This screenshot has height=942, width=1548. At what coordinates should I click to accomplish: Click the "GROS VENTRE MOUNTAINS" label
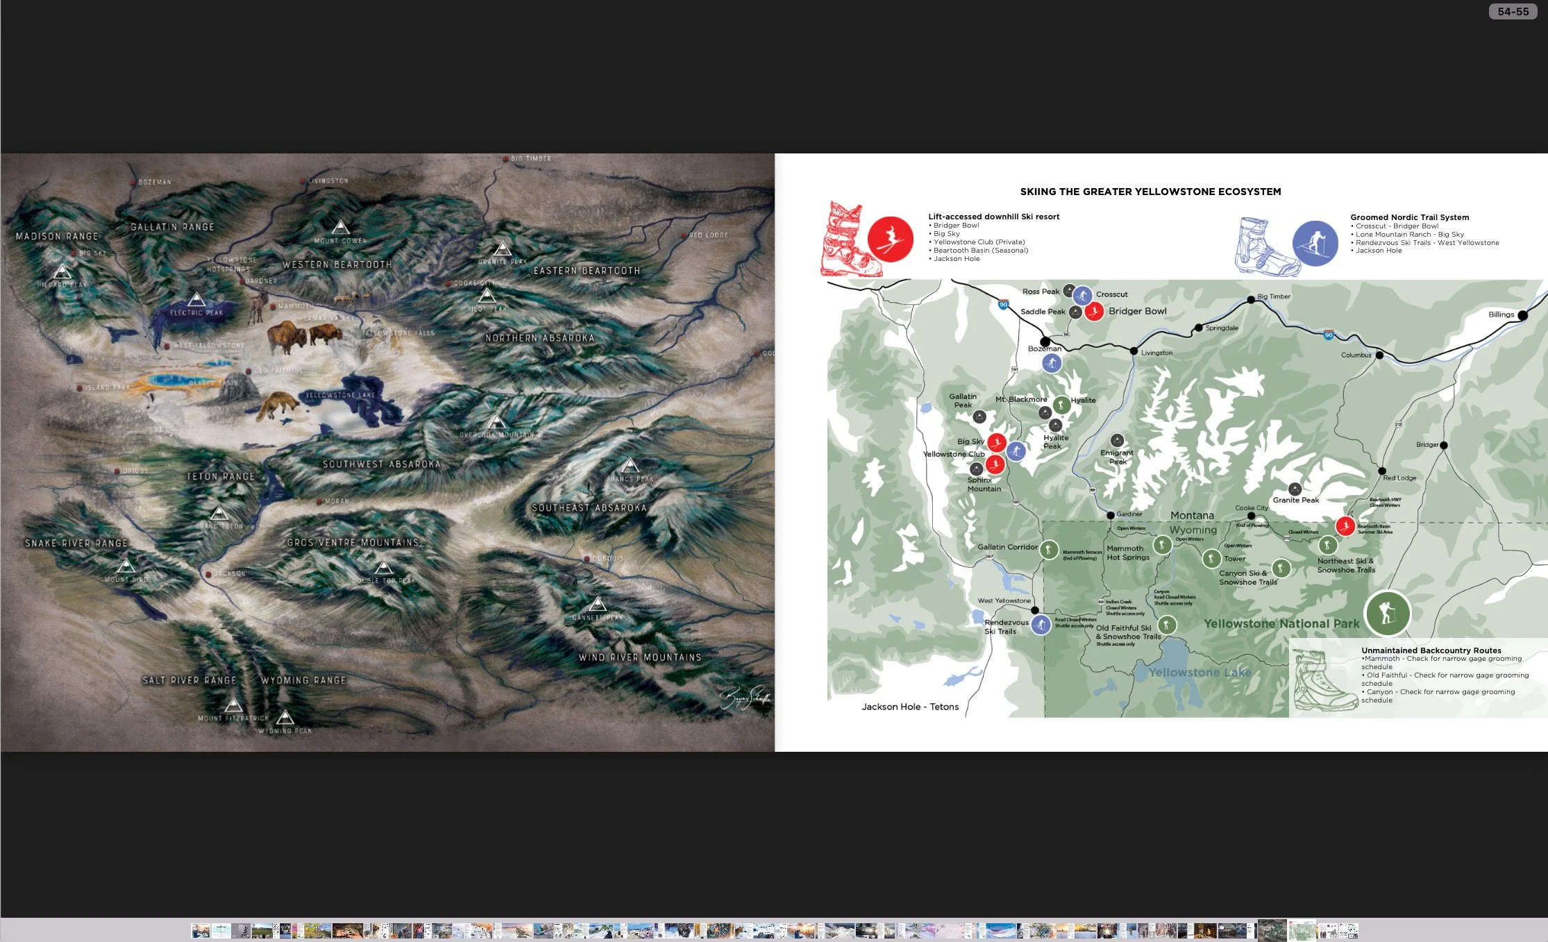click(353, 542)
